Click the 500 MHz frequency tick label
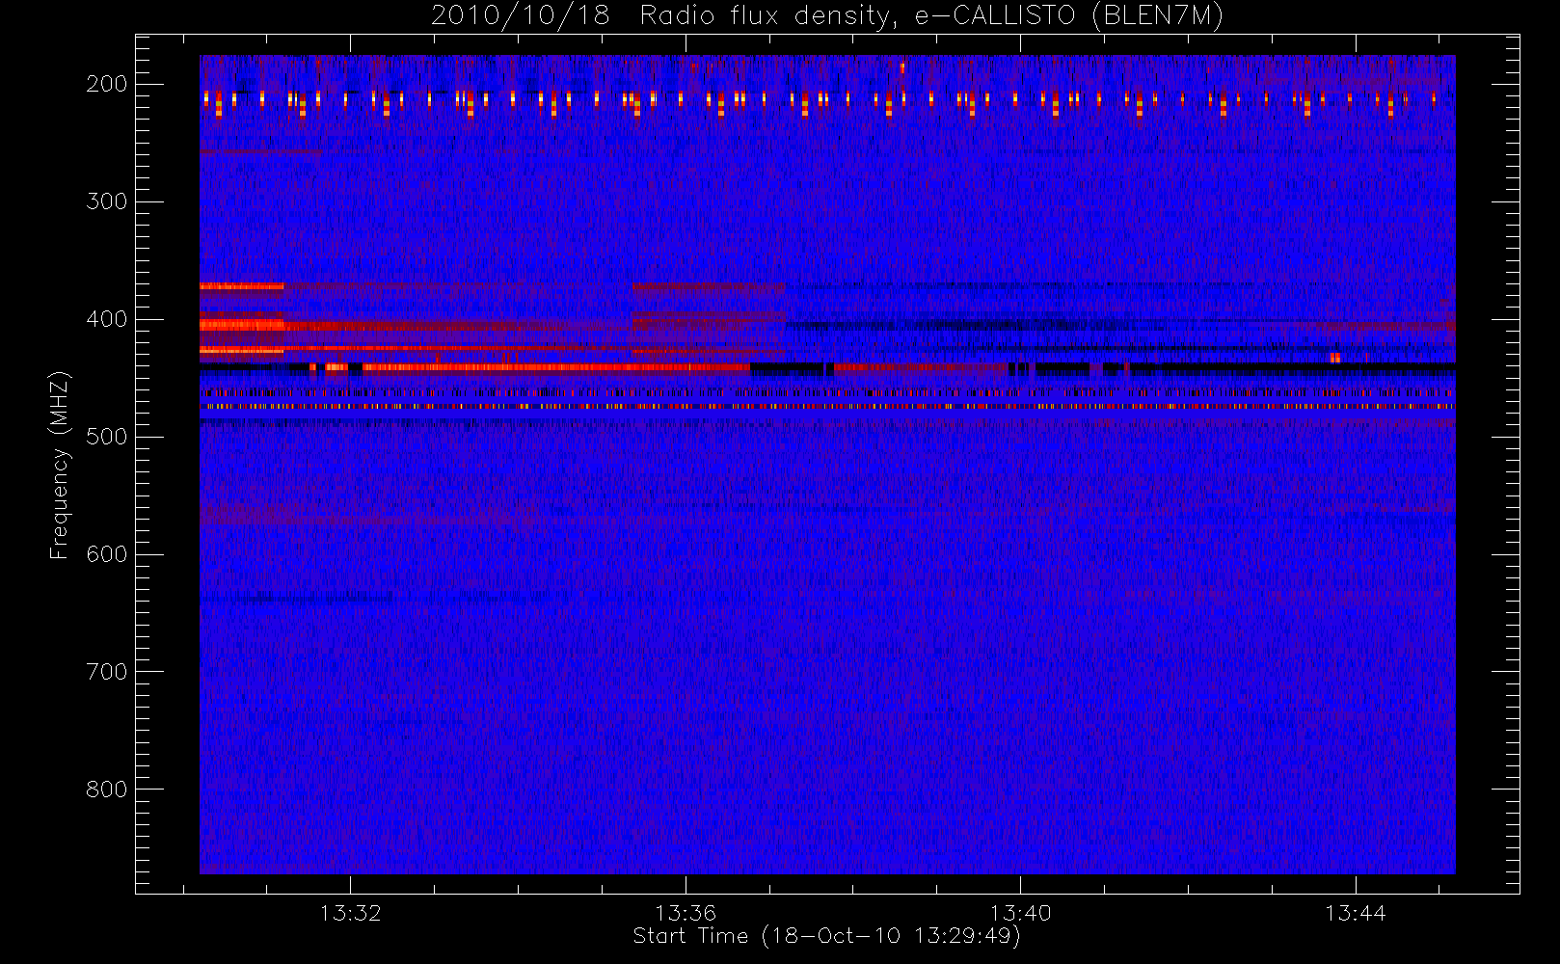The height and width of the screenshot is (964, 1560). 107,437
